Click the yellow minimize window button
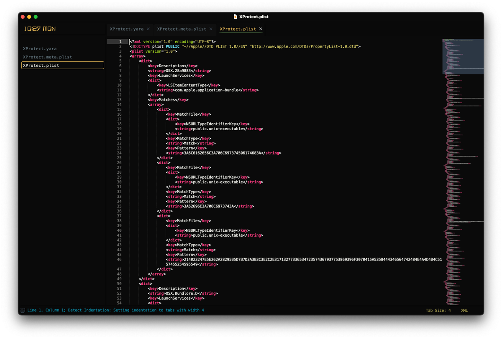502x339 pixels. 29,17
